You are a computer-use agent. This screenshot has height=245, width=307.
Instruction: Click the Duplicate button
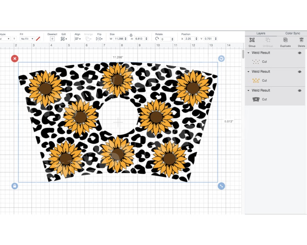point(285,42)
